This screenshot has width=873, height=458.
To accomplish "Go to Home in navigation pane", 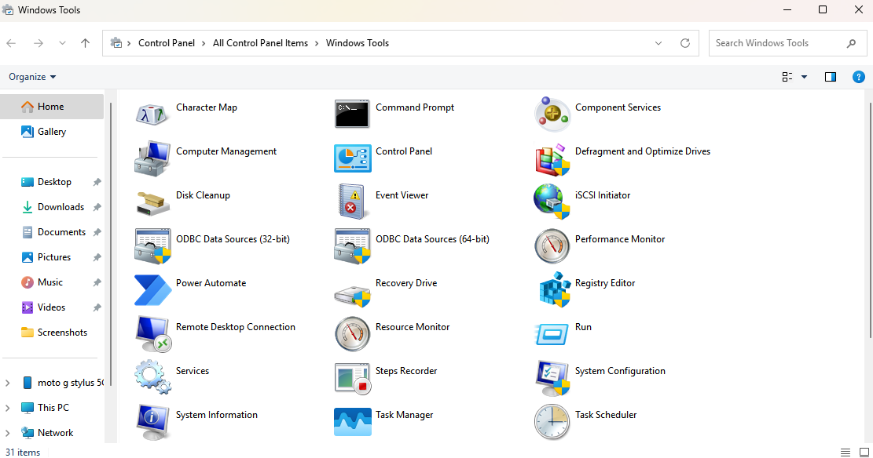I will point(52,106).
